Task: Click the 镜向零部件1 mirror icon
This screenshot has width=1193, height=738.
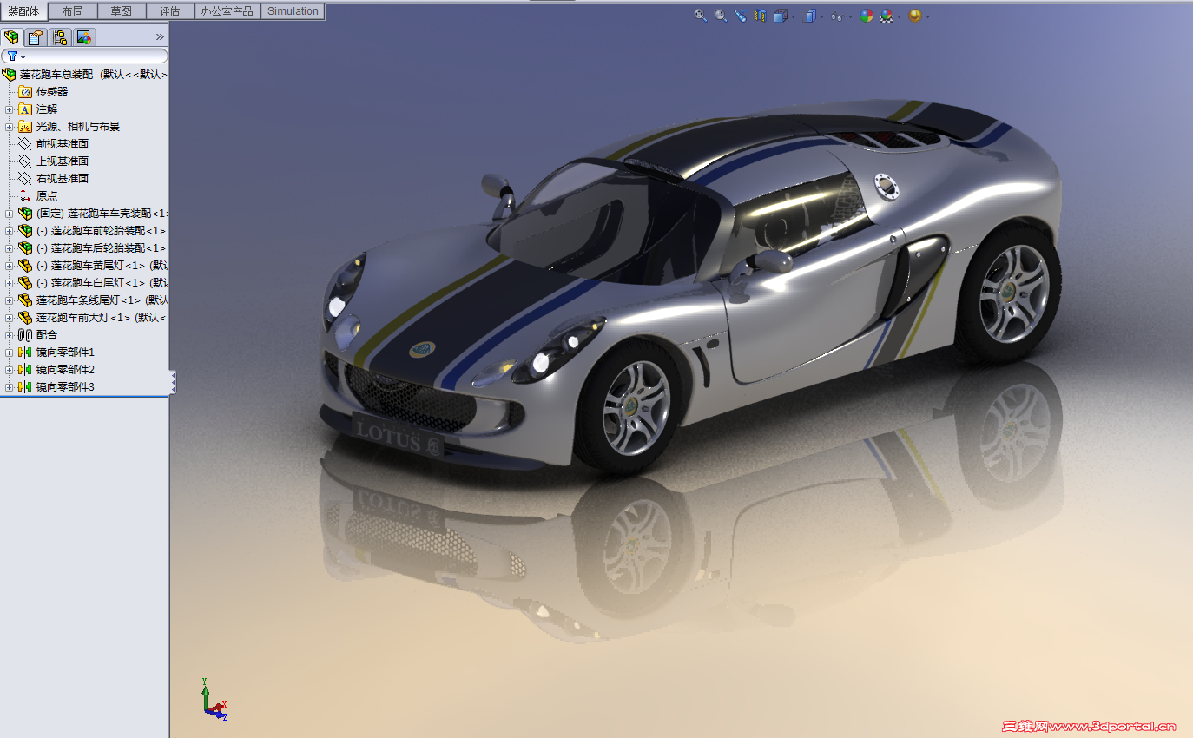Action: 25,352
